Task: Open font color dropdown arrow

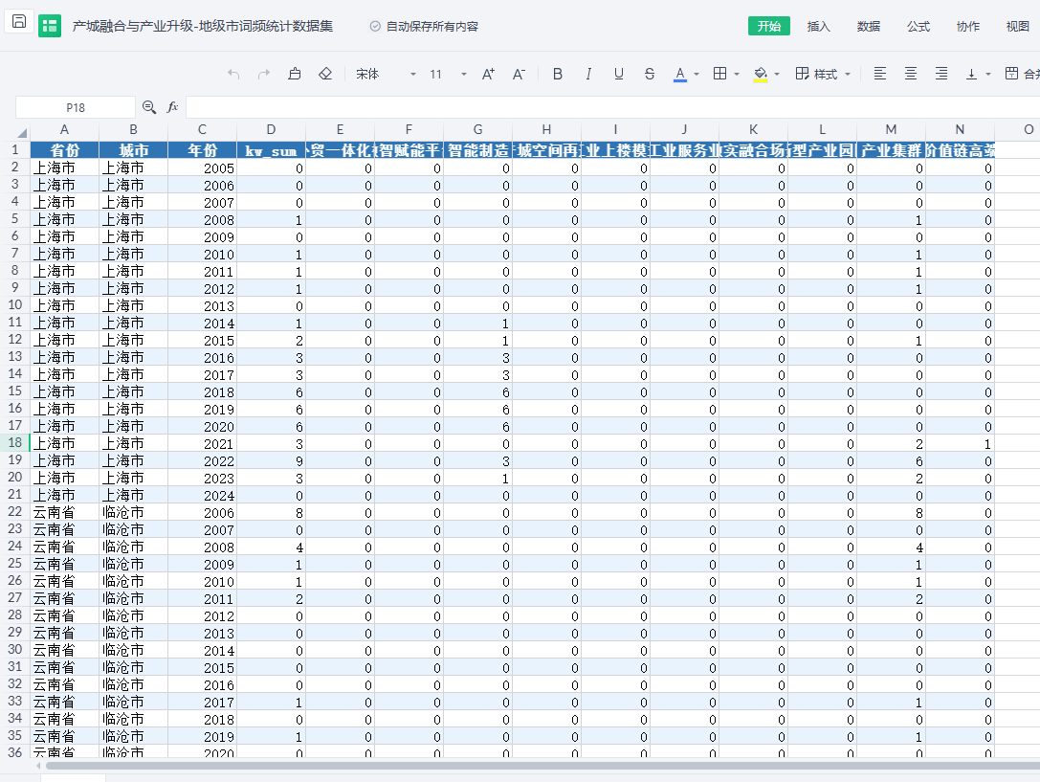Action: pos(697,75)
